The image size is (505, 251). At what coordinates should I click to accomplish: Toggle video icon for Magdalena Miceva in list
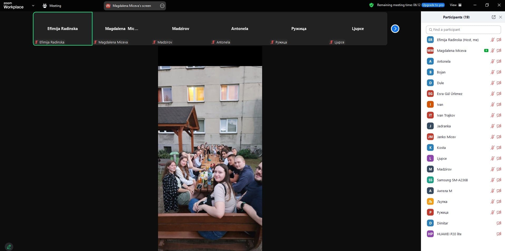(499, 51)
